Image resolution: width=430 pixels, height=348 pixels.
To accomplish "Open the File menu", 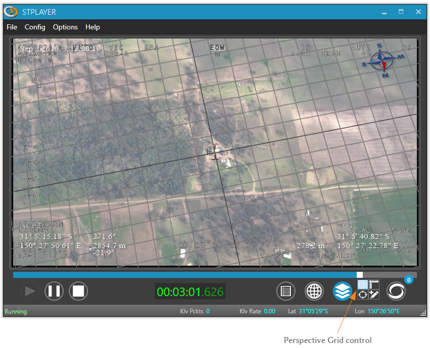I will (x=12, y=27).
